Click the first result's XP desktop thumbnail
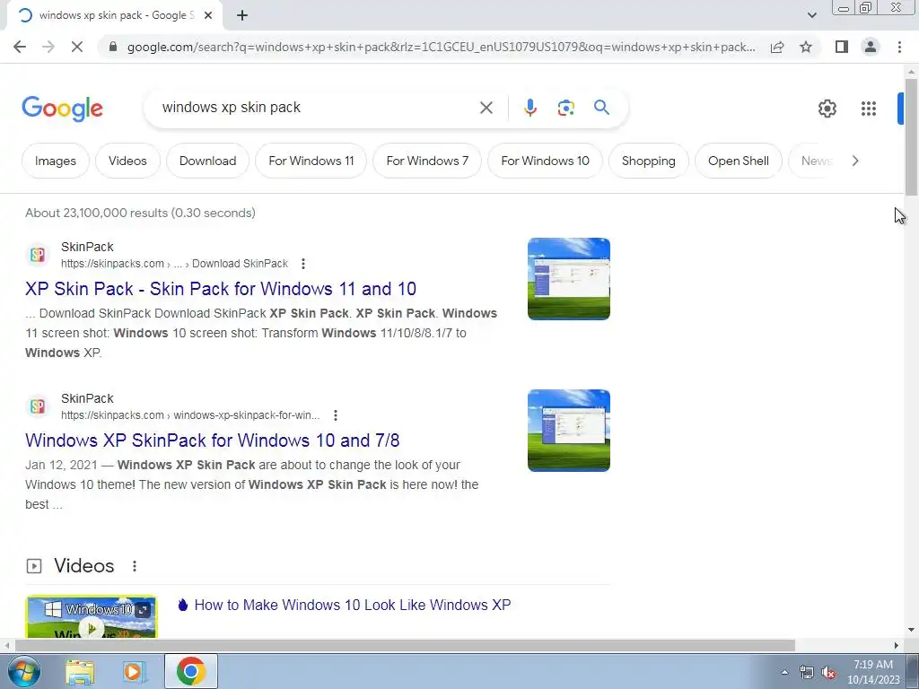This screenshot has height=689, width=919. coord(568,279)
